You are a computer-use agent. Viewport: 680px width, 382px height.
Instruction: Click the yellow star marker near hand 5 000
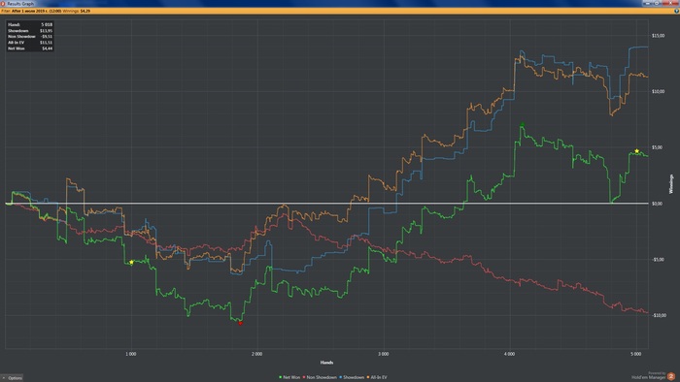coord(636,151)
